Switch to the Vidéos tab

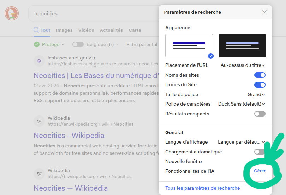point(86,30)
